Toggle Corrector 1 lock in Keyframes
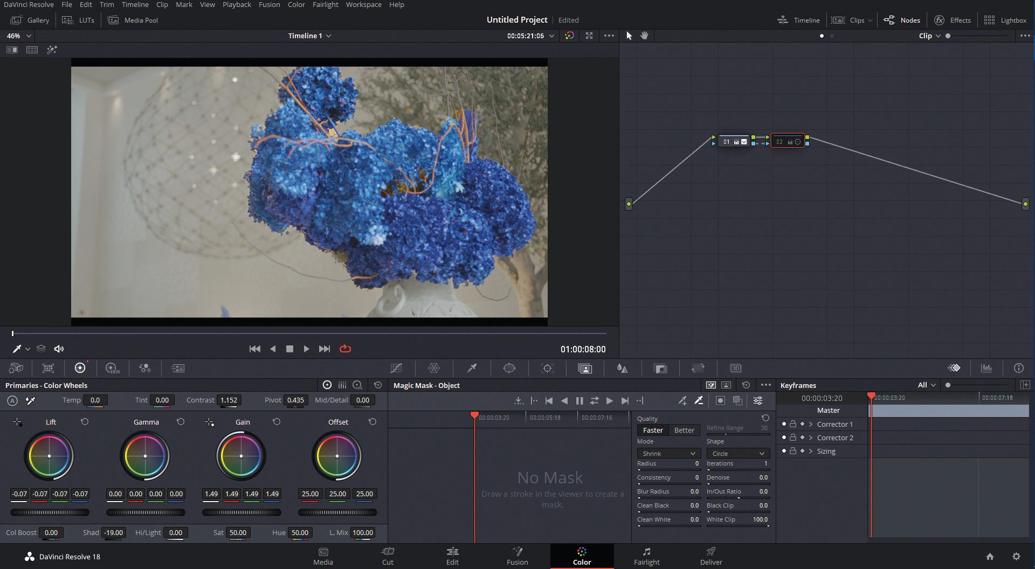1035x569 pixels. (793, 424)
